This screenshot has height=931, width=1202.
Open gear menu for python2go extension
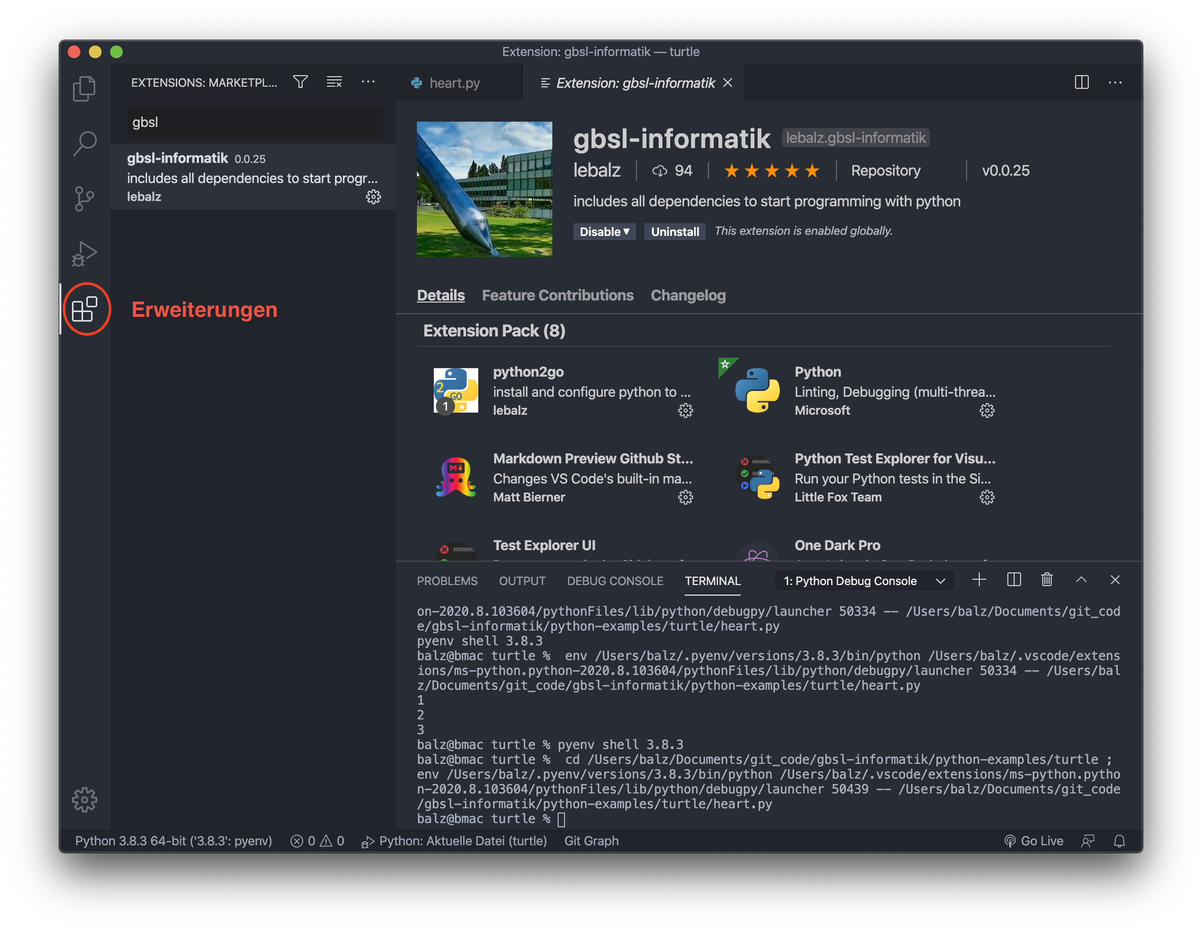coord(685,410)
